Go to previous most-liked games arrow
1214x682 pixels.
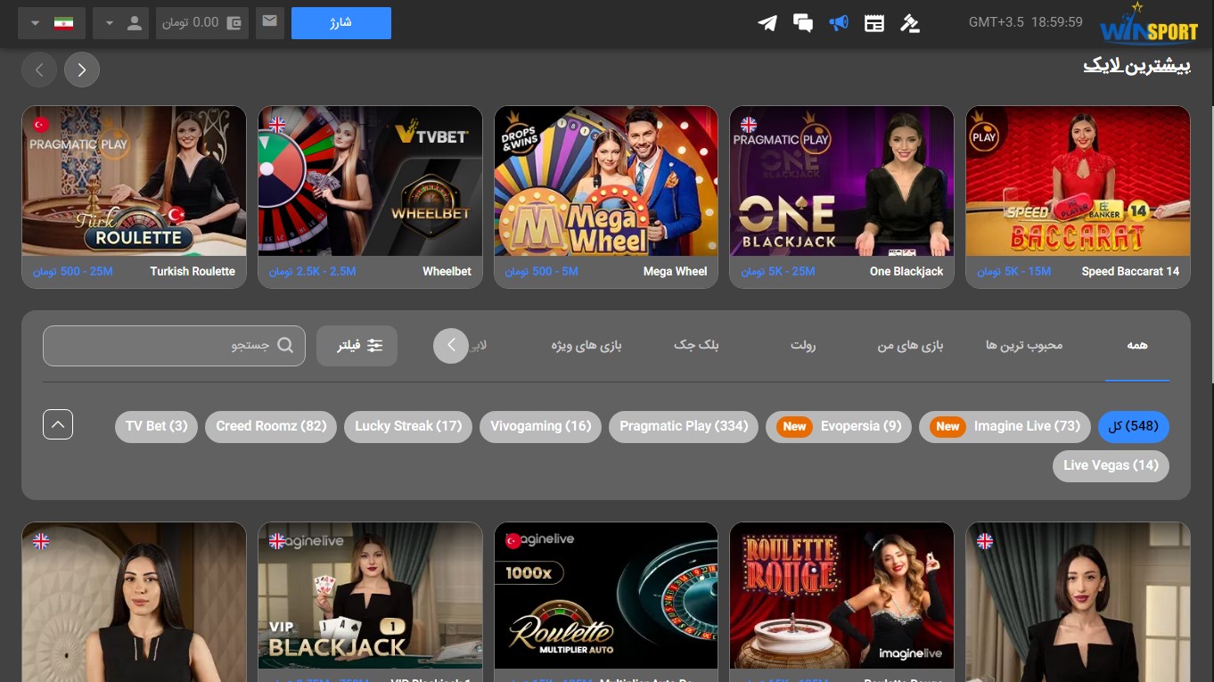click(39, 70)
